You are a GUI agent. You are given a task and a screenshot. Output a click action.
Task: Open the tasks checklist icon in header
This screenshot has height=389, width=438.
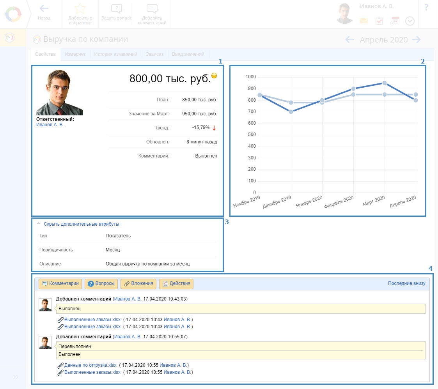[x=379, y=21]
